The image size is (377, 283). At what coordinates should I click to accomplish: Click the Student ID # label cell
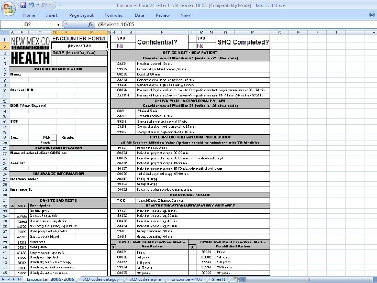(x=22, y=90)
